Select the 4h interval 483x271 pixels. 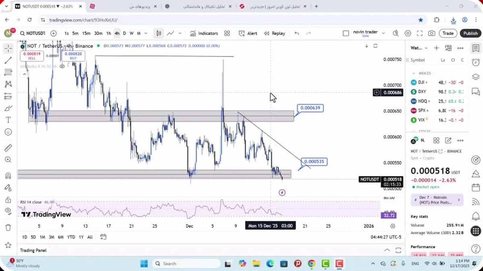117,33
